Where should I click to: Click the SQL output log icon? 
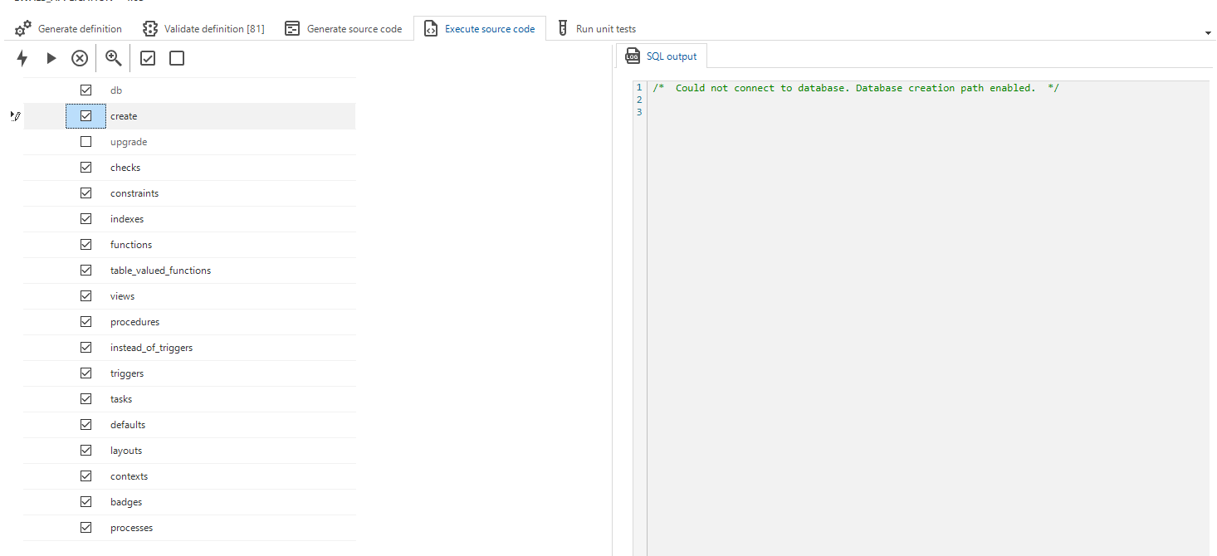pyautogui.click(x=633, y=56)
